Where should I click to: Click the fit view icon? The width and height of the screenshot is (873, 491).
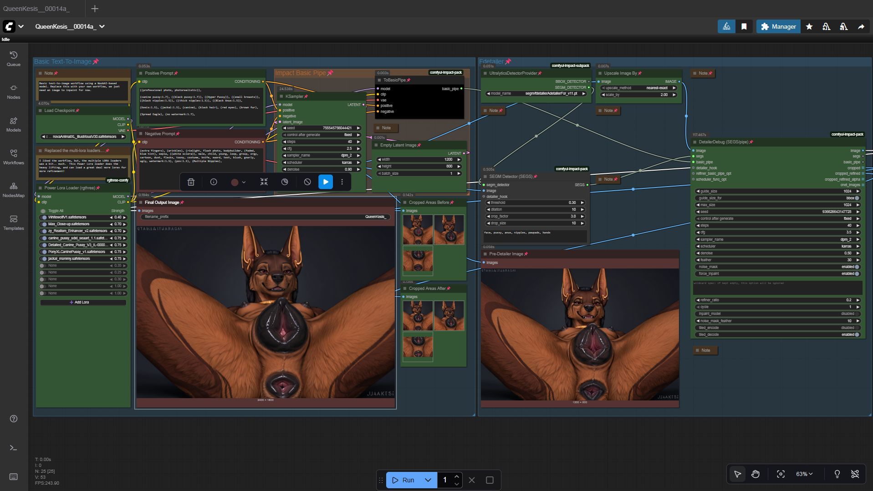[x=781, y=474]
